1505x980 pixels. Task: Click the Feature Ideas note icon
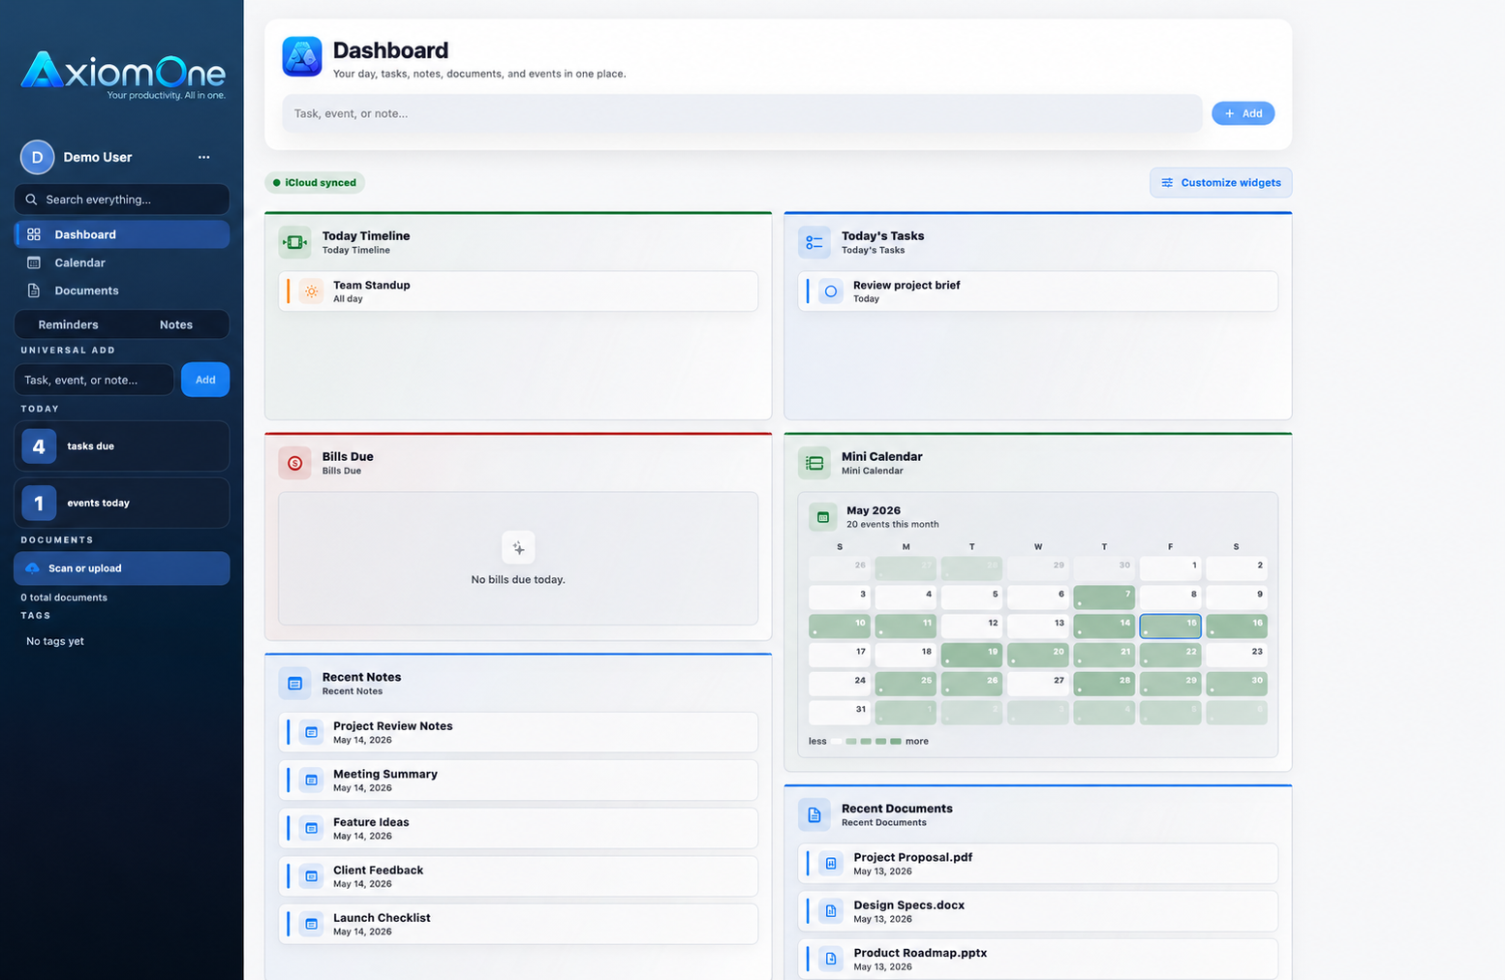coord(312,828)
